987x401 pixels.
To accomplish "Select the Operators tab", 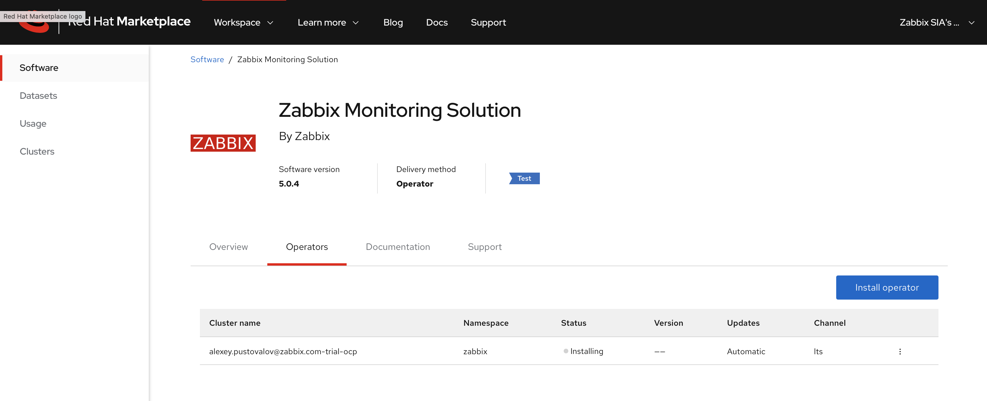I will click(307, 247).
